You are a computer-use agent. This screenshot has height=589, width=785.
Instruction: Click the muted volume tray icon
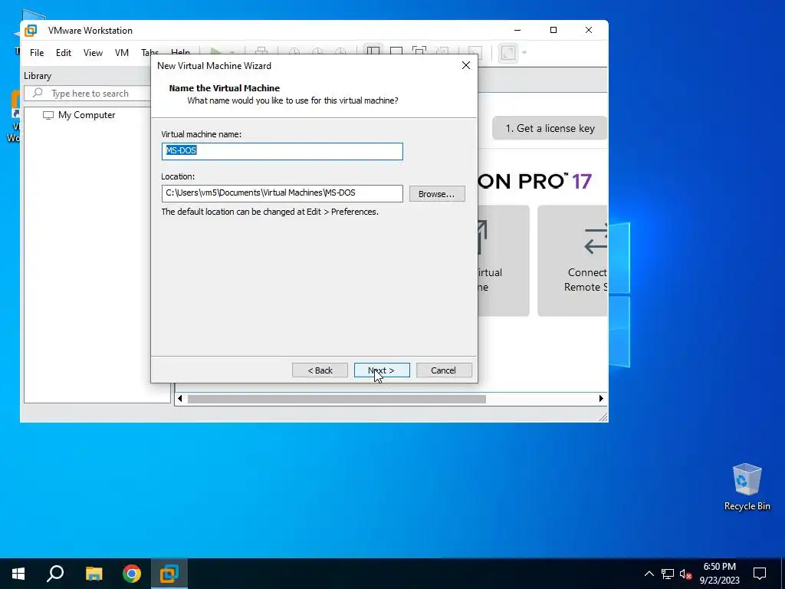click(x=685, y=574)
